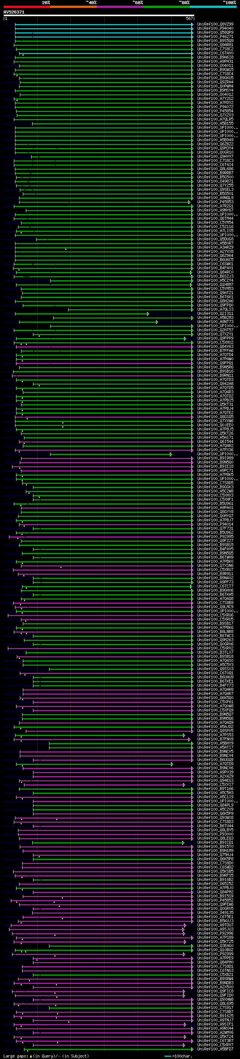Click the purple ~60% identity legend segment
Viewport: 240px width, 1059px height.
click(x=120, y=7)
